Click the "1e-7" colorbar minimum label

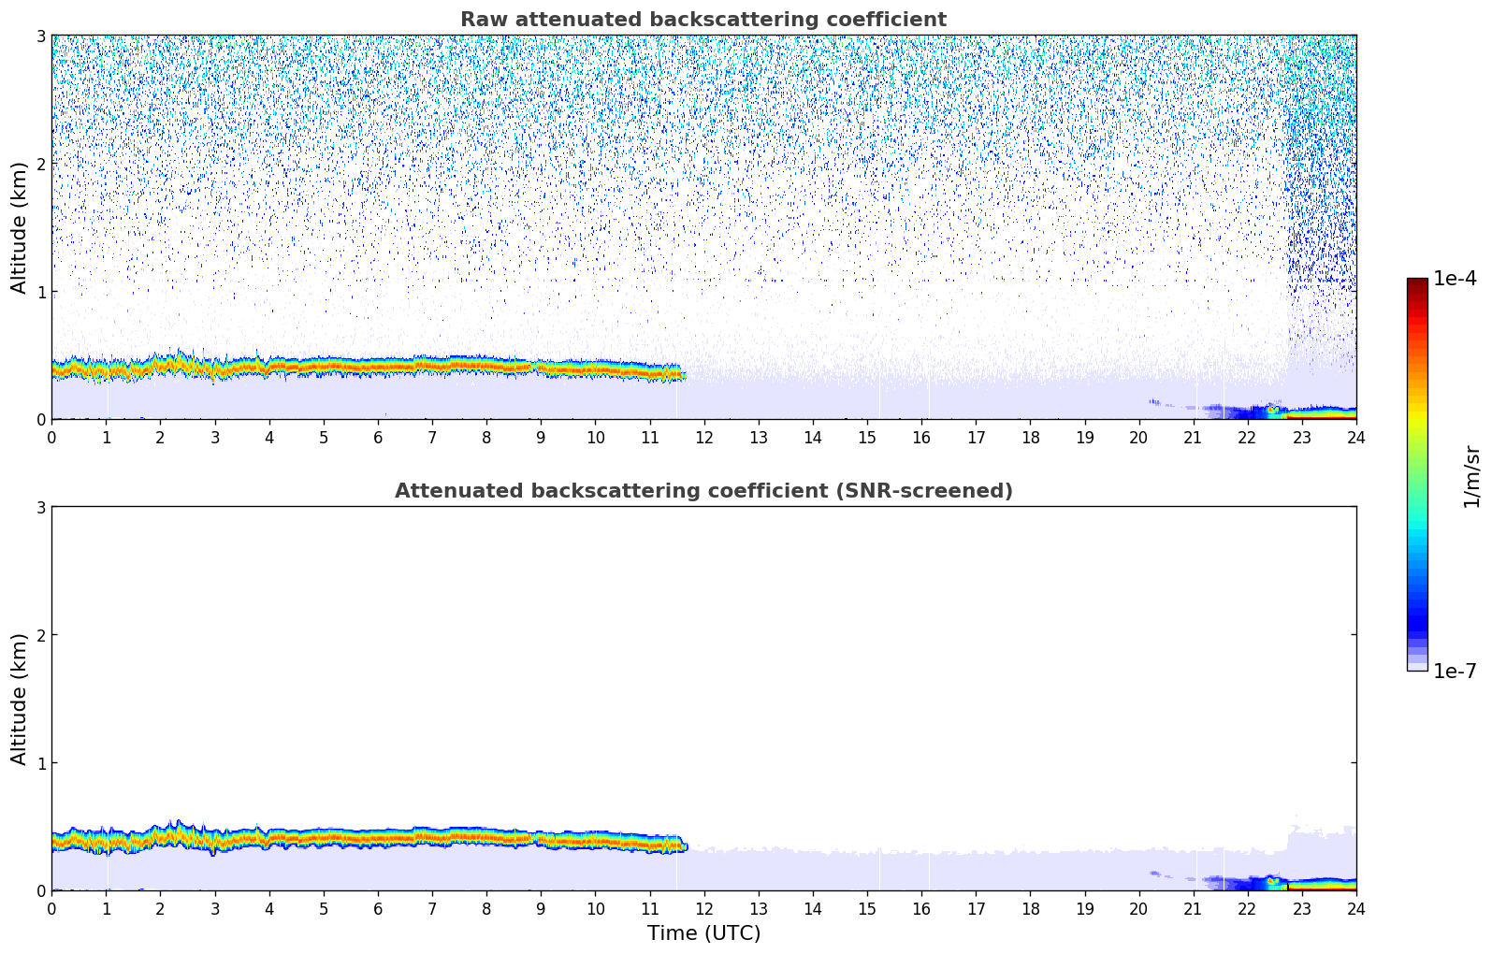1455,672
